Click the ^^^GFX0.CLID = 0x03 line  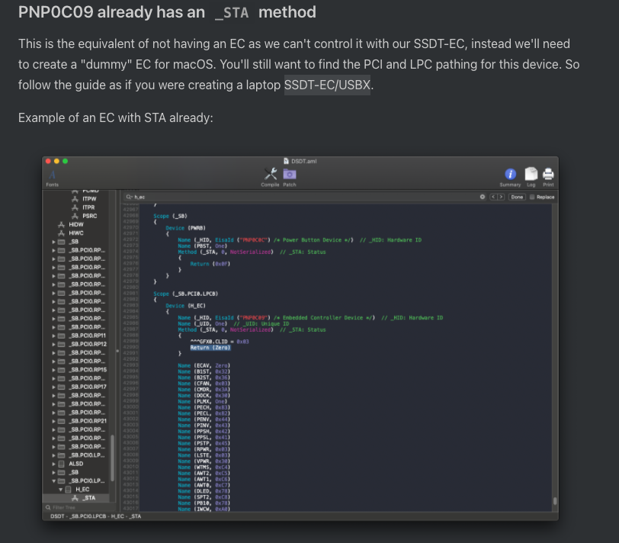click(220, 342)
